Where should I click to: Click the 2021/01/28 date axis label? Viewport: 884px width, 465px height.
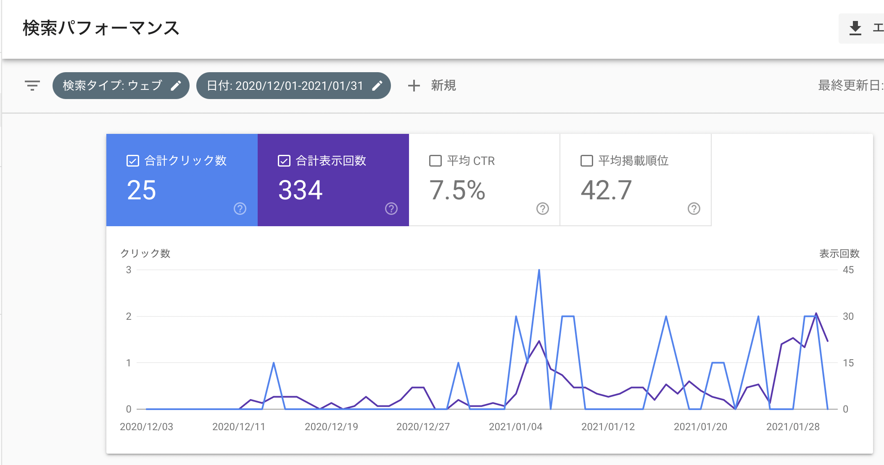[793, 427]
